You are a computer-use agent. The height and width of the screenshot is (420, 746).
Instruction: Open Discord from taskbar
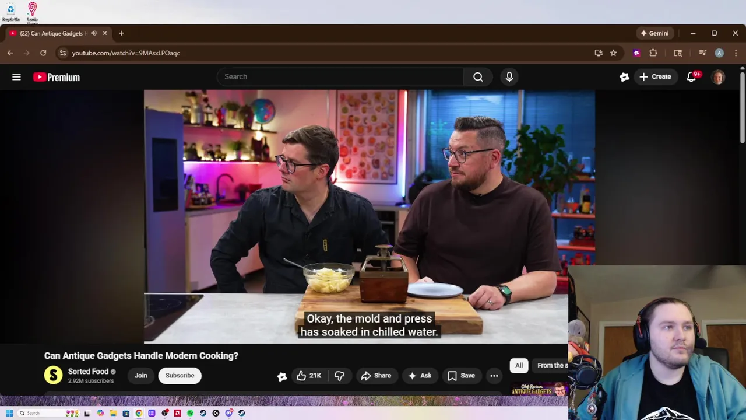(x=229, y=413)
